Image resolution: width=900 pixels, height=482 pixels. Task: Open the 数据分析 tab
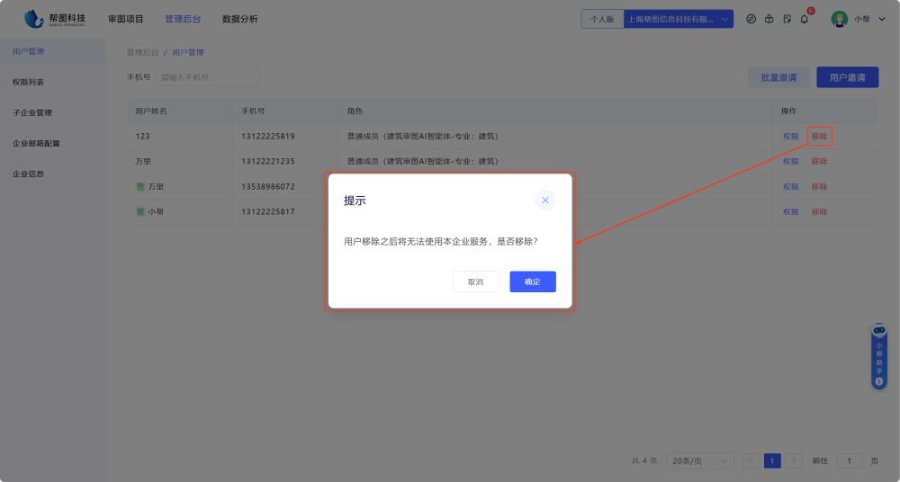click(x=239, y=19)
